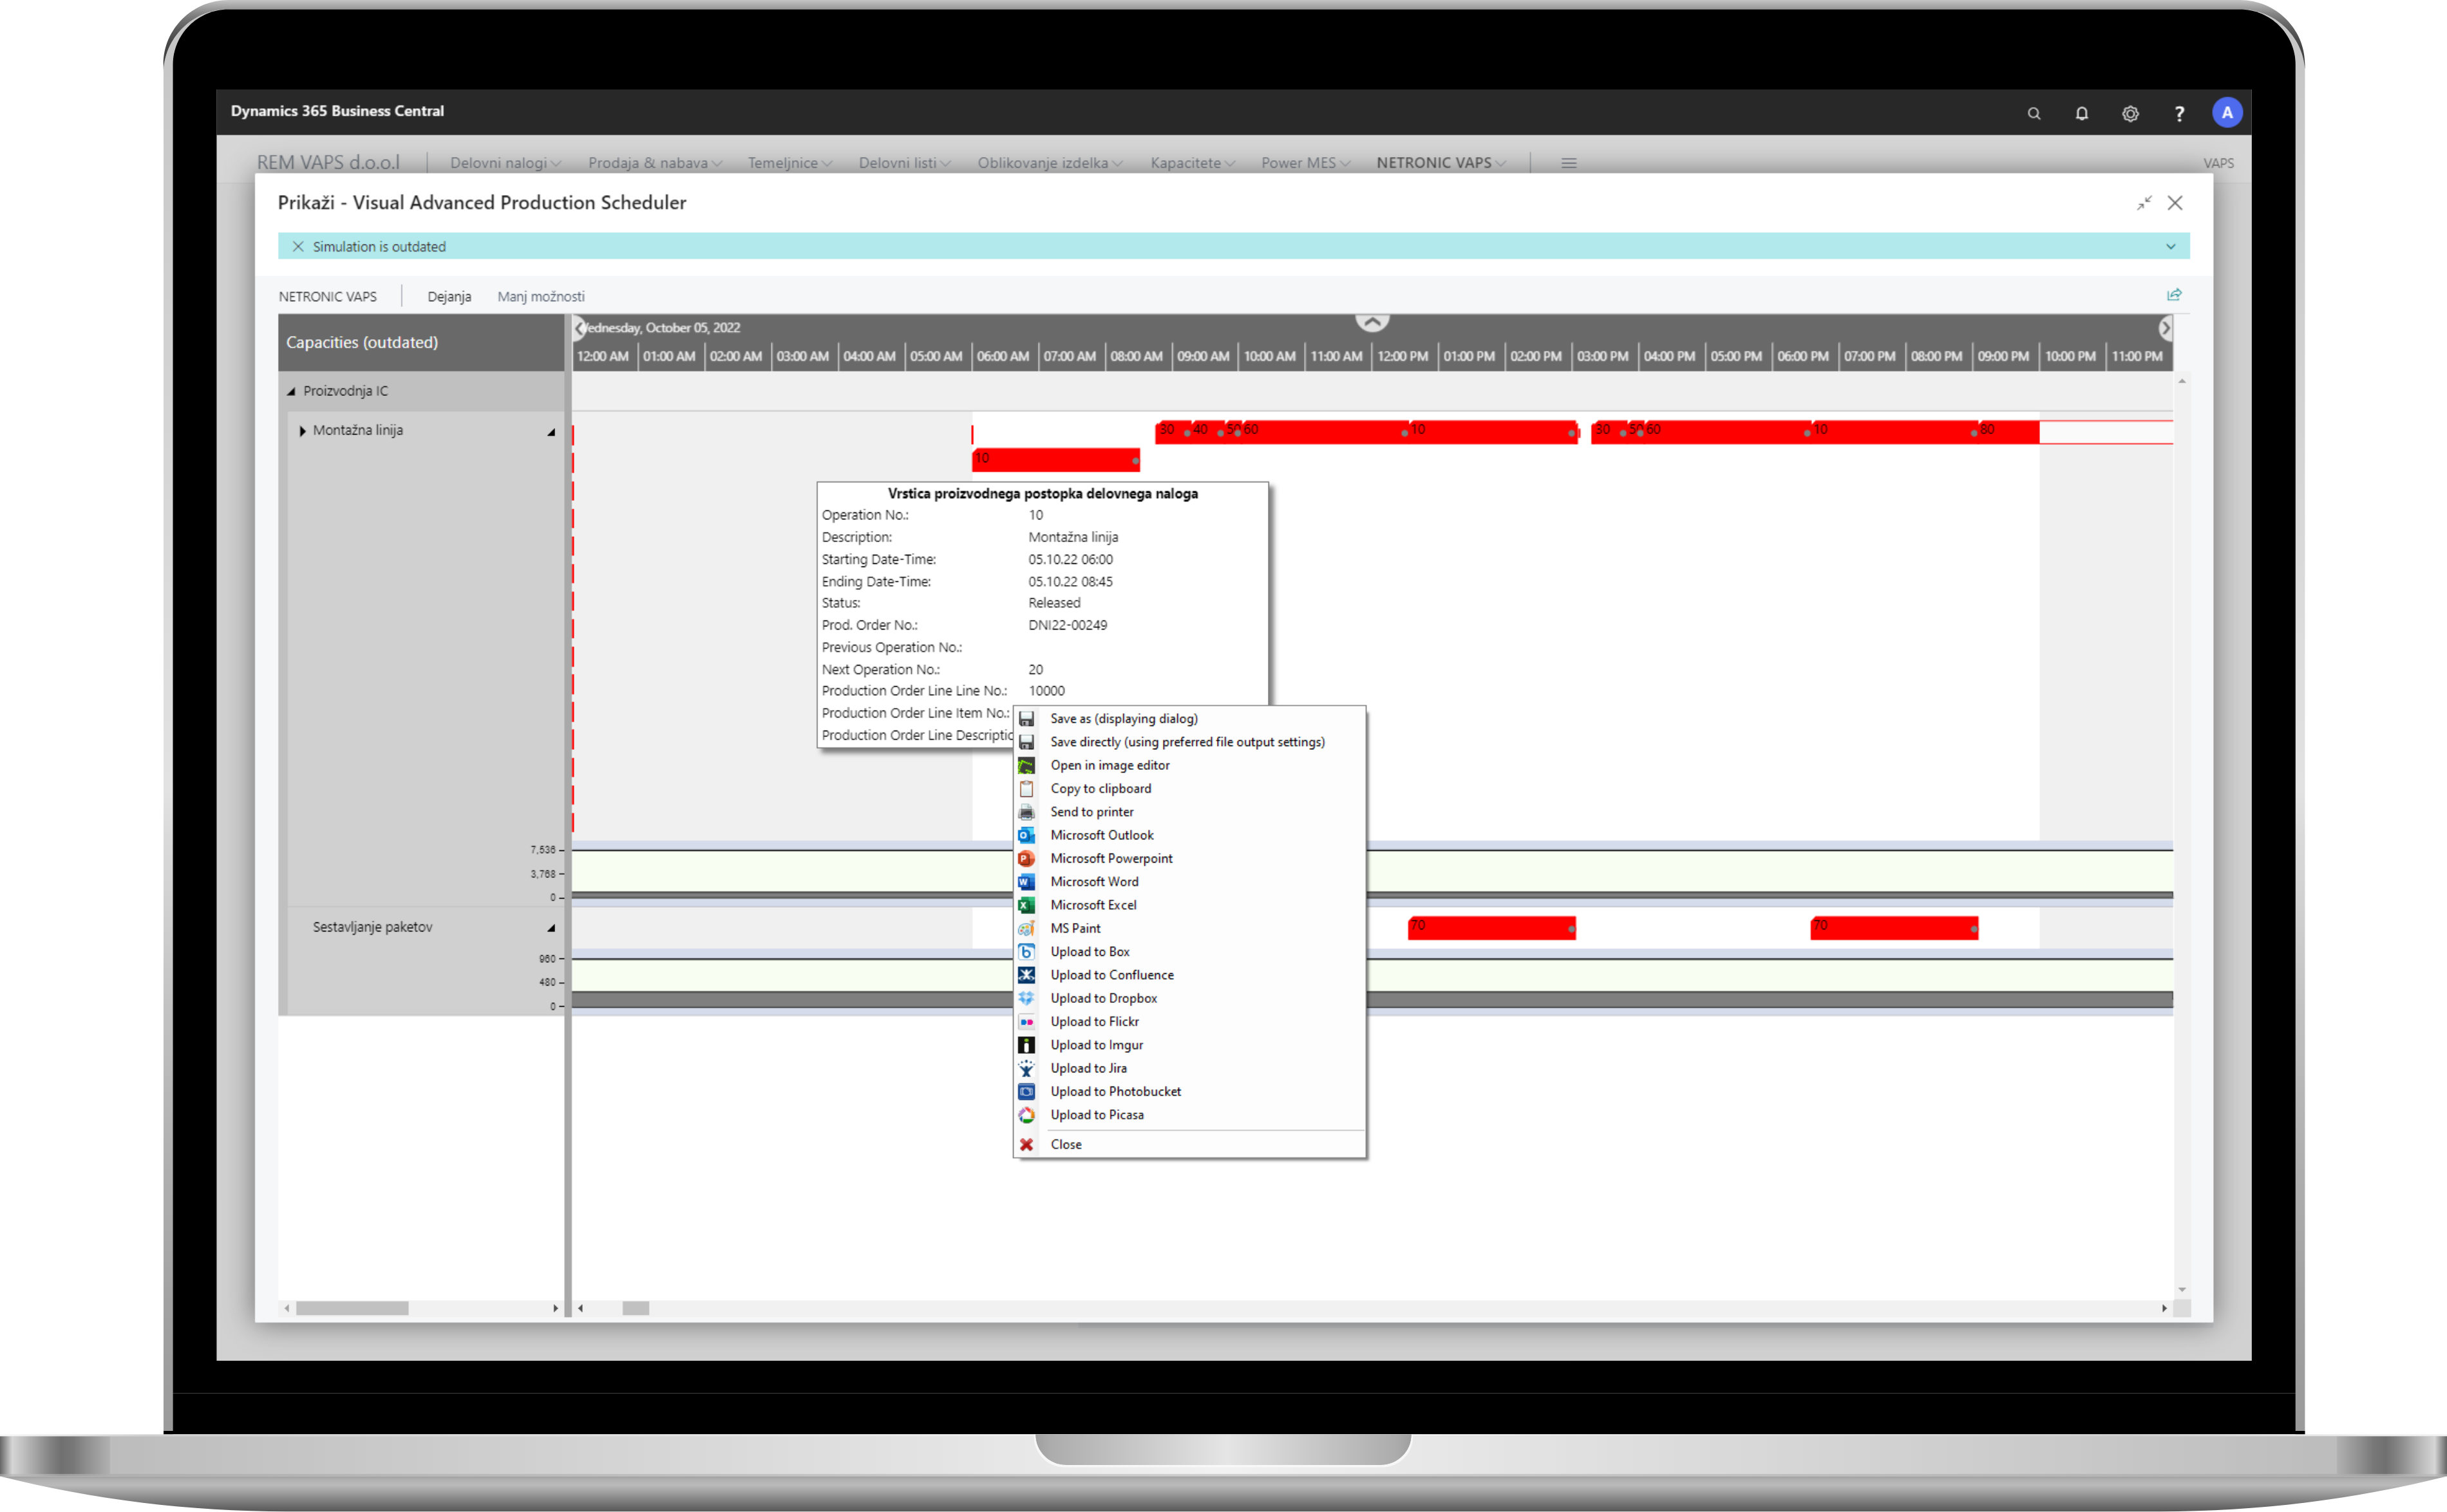Click the Microsoft Powerpoint icon
Viewport: 2447px width, 1512px height.
pyautogui.click(x=1026, y=858)
